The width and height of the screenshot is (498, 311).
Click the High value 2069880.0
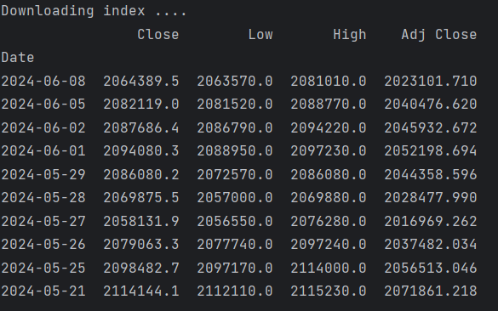(329, 198)
